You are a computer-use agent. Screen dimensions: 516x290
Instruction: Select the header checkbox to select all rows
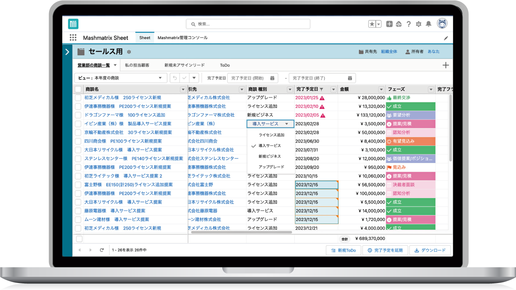(77, 89)
